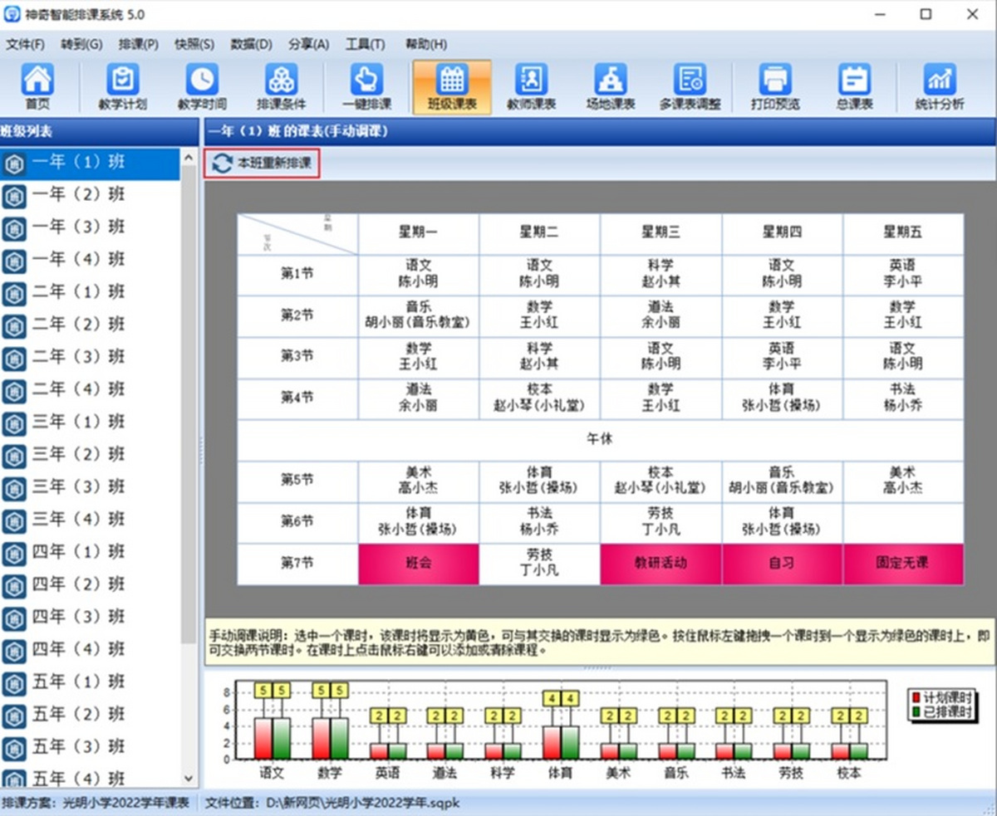Click the 第5节 row header
The width and height of the screenshot is (997, 816).
297,481
